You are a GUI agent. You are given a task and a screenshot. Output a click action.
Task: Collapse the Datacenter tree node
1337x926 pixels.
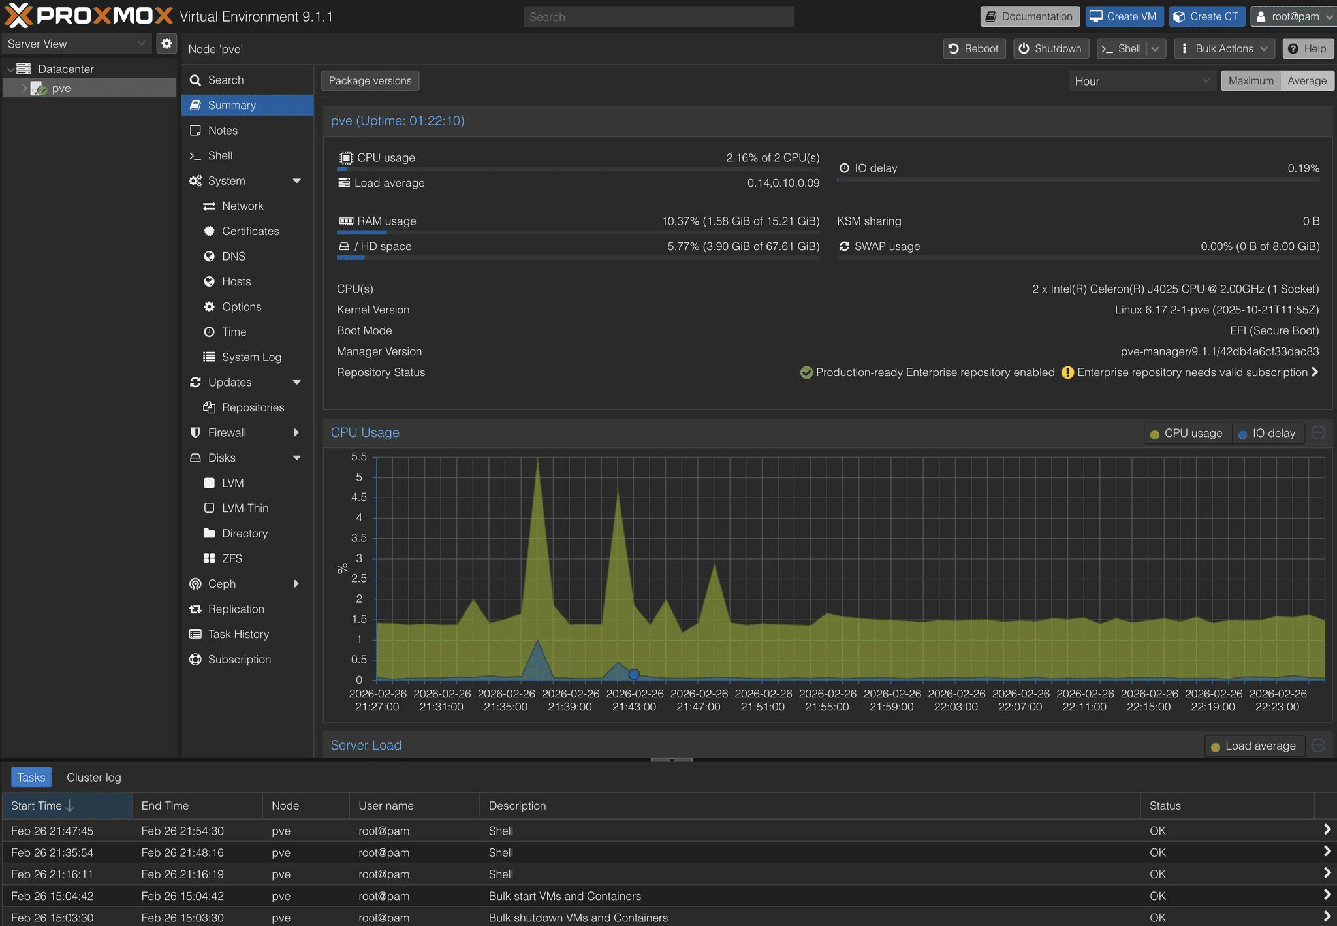[x=10, y=69]
